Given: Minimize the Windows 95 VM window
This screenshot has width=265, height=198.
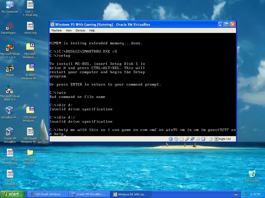Looking at the screenshot, I should 220,24.
